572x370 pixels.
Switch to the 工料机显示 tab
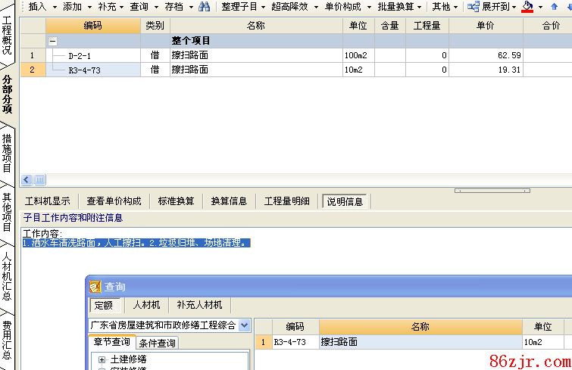48,201
